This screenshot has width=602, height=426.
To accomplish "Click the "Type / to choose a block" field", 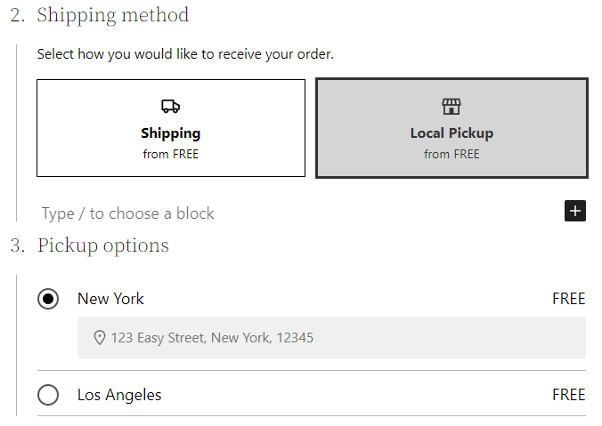I will [x=128, y=213].
